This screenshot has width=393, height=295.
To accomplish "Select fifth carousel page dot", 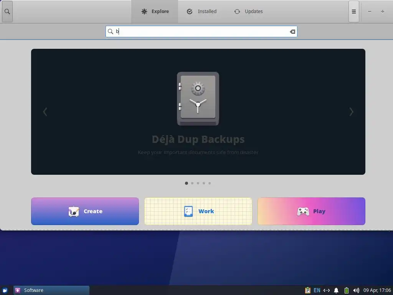I will pos(210,183).
